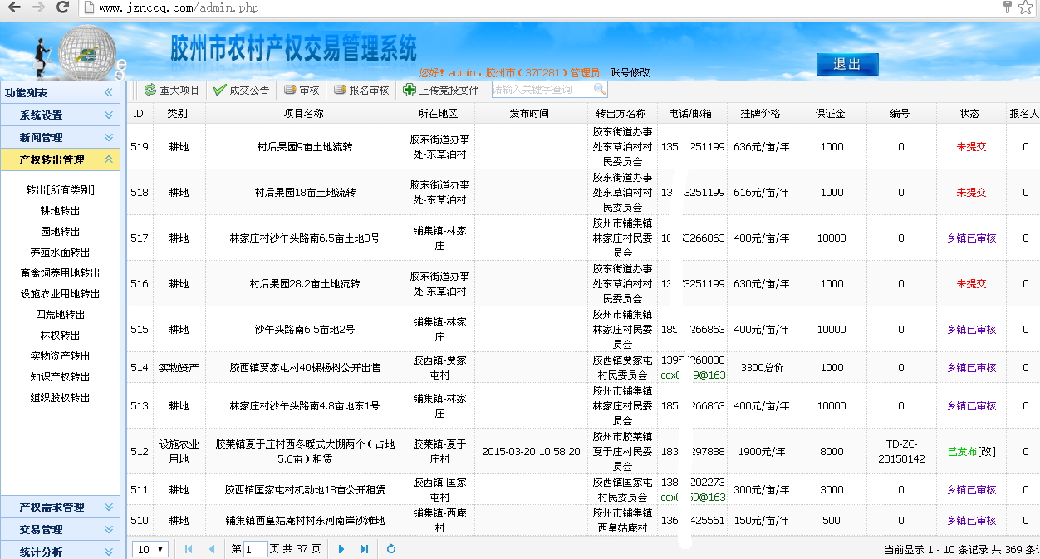Go to the next page icon
The width and height of the screenshot is (1040, 559).
[341, 549]
